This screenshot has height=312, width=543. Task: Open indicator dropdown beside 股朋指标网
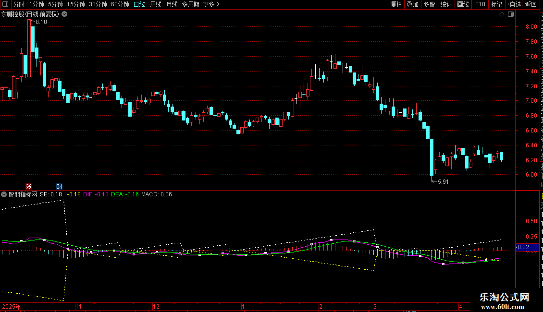4,194
